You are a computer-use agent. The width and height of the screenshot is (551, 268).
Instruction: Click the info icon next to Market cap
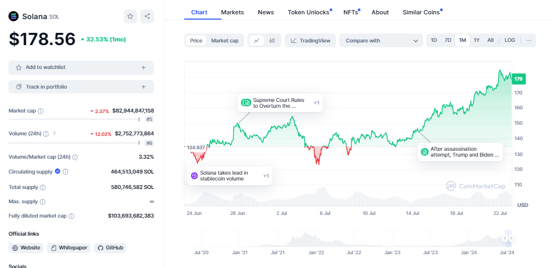point(40,111)
